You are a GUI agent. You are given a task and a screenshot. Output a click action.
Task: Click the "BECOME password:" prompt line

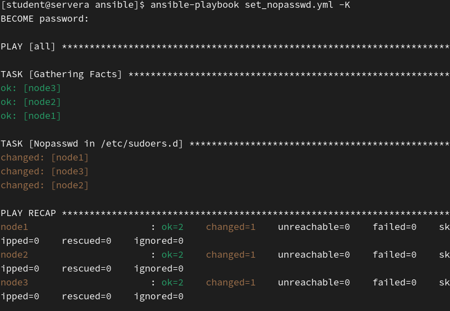click(x=45, y=19)
